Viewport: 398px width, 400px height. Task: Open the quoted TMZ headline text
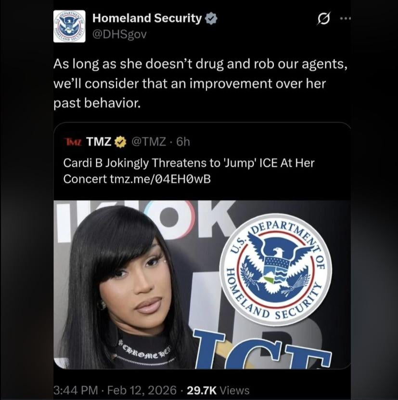pos(189,171)
